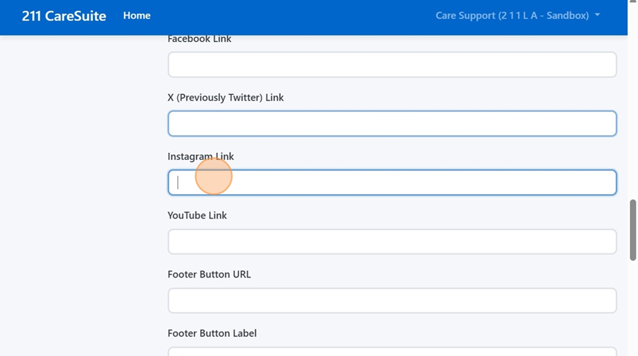Click the 211 CareSuite brand logo
This screenshot has height=356, width=638.
(x=64, y=16)
